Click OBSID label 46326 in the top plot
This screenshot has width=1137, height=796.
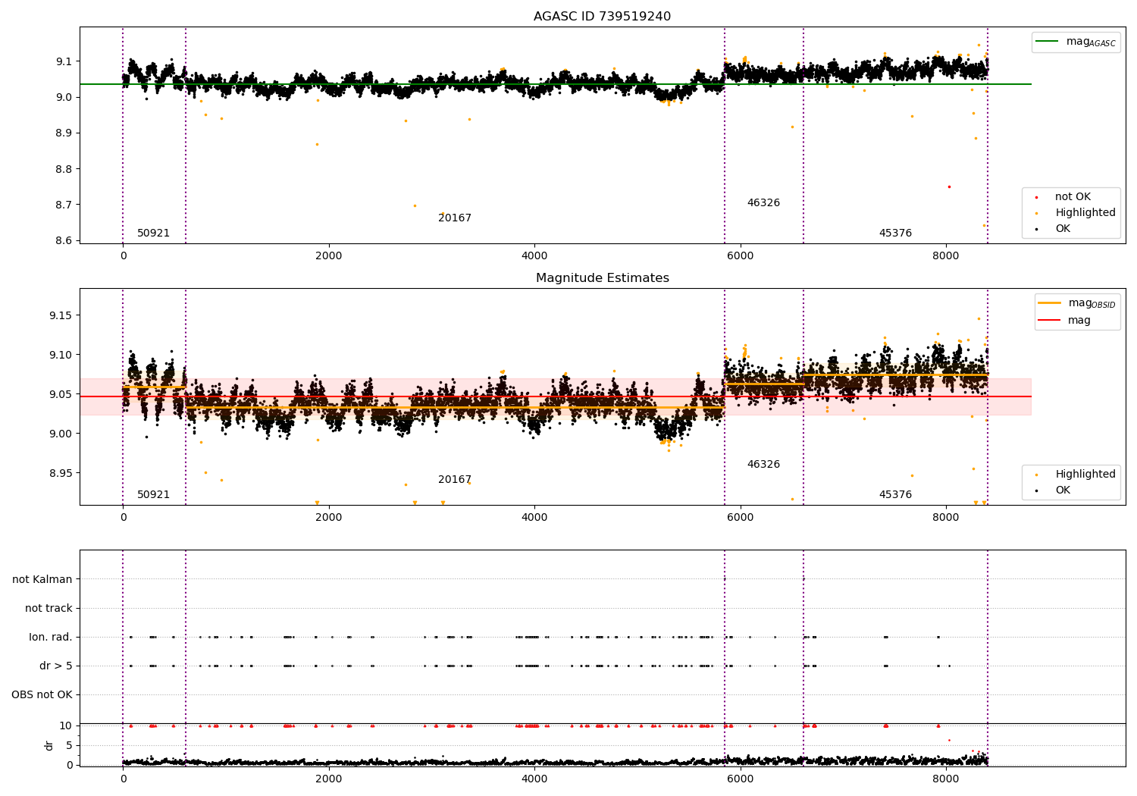click(x=763, y=203)
